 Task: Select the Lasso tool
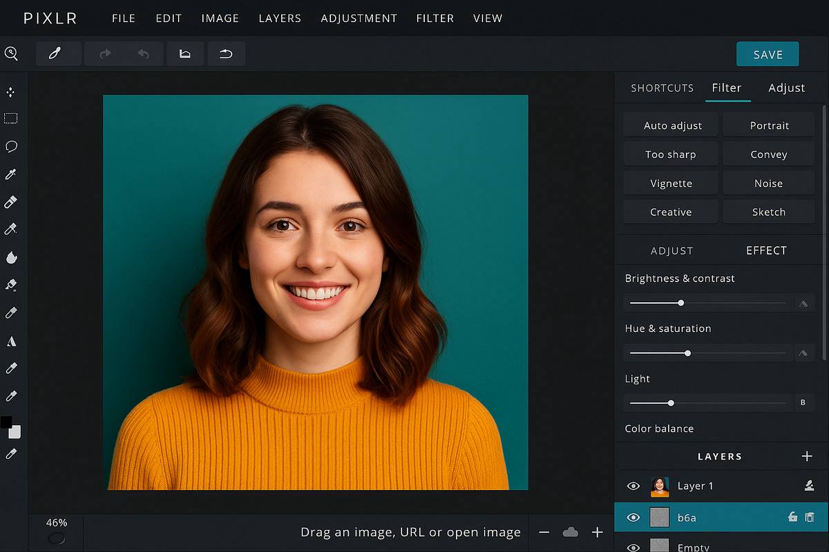(11, 146)
